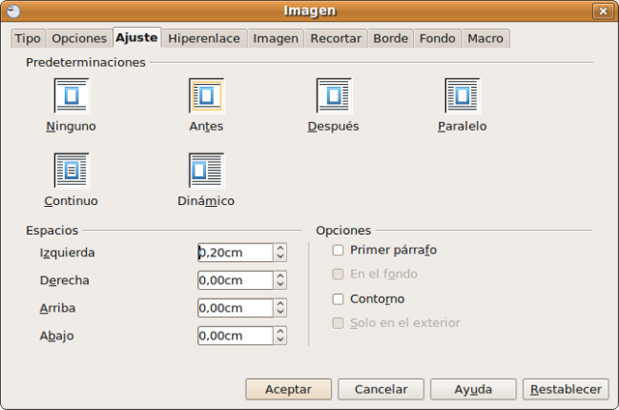Screen dimensions: 619x410
Task: Open the Hiperenlace tab
Action: [x=204, y=39]
